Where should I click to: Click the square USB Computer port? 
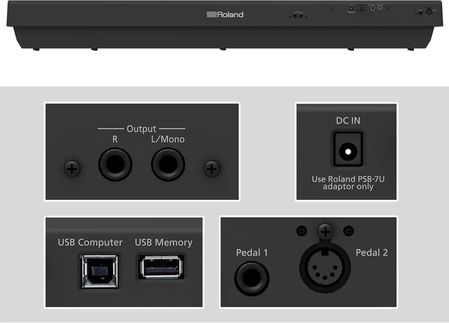(100, 271)
